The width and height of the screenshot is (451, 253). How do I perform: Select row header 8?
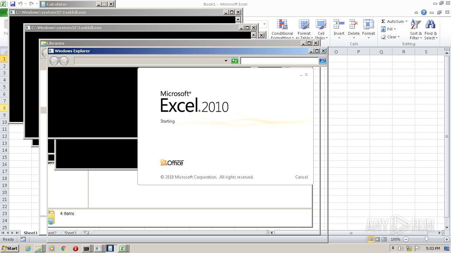pyautogui.click(x=5, y=108)
